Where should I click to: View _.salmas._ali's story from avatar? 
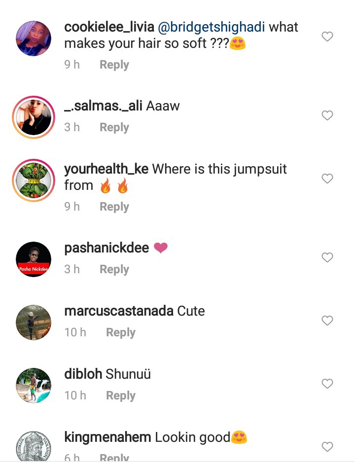33,117
